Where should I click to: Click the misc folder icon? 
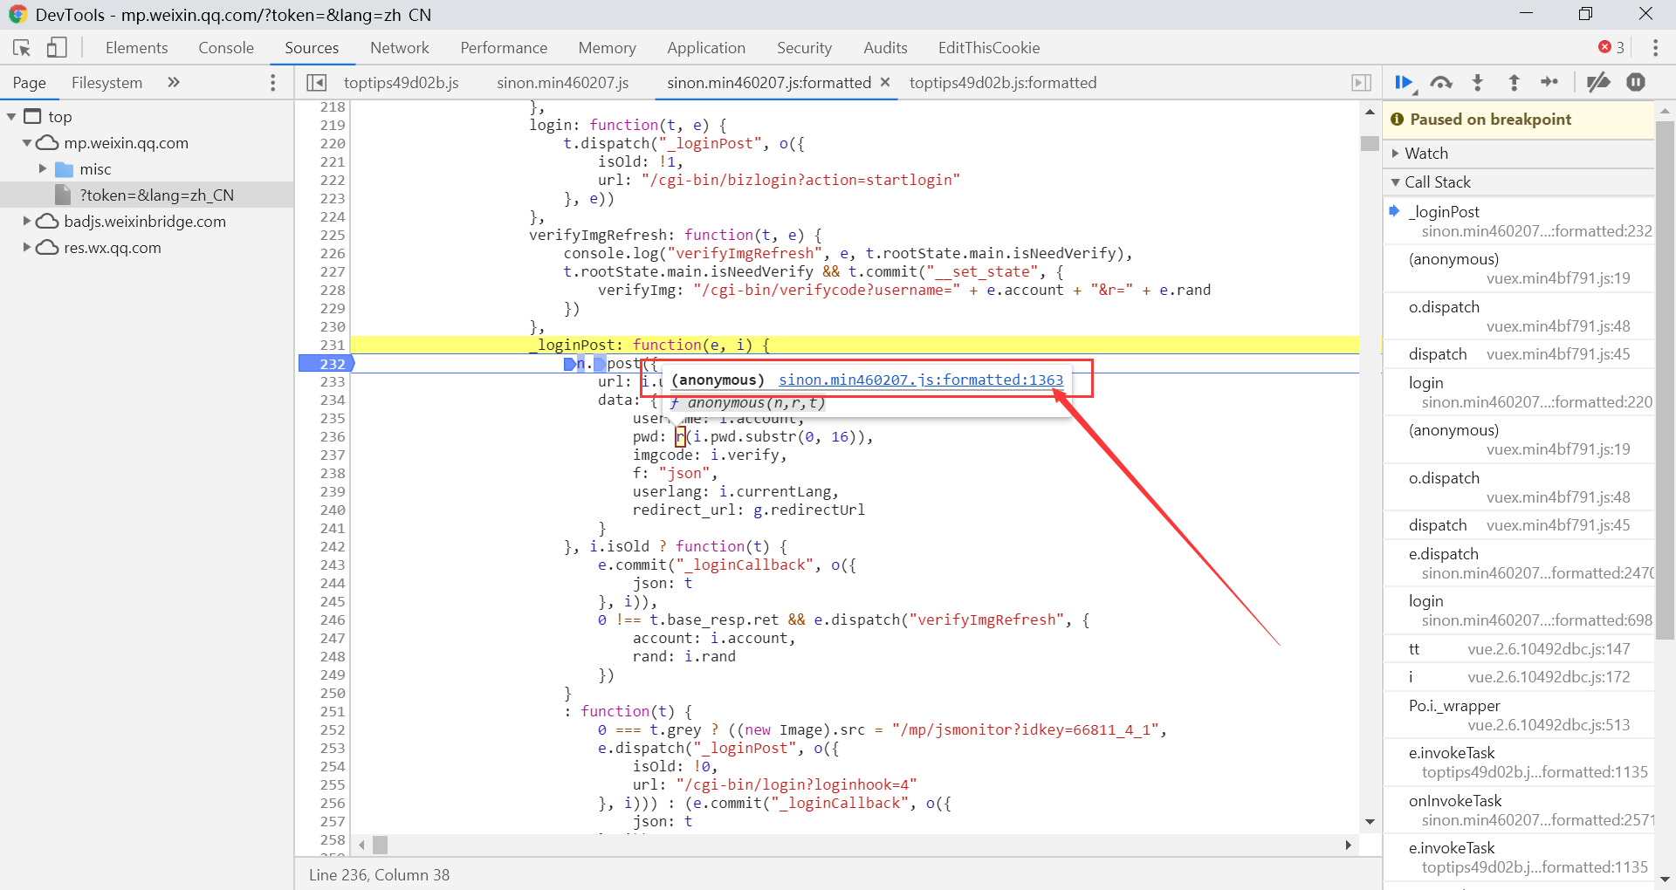coord(65,169)
